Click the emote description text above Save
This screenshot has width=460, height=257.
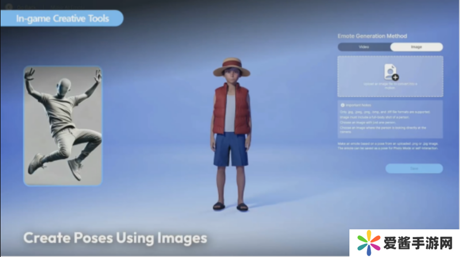tap(390, 146)
